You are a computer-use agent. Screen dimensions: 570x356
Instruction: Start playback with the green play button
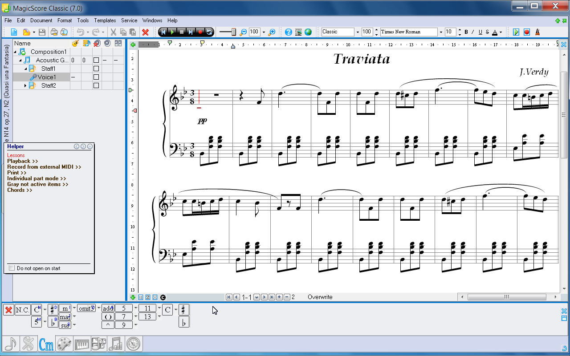[172, 32]
